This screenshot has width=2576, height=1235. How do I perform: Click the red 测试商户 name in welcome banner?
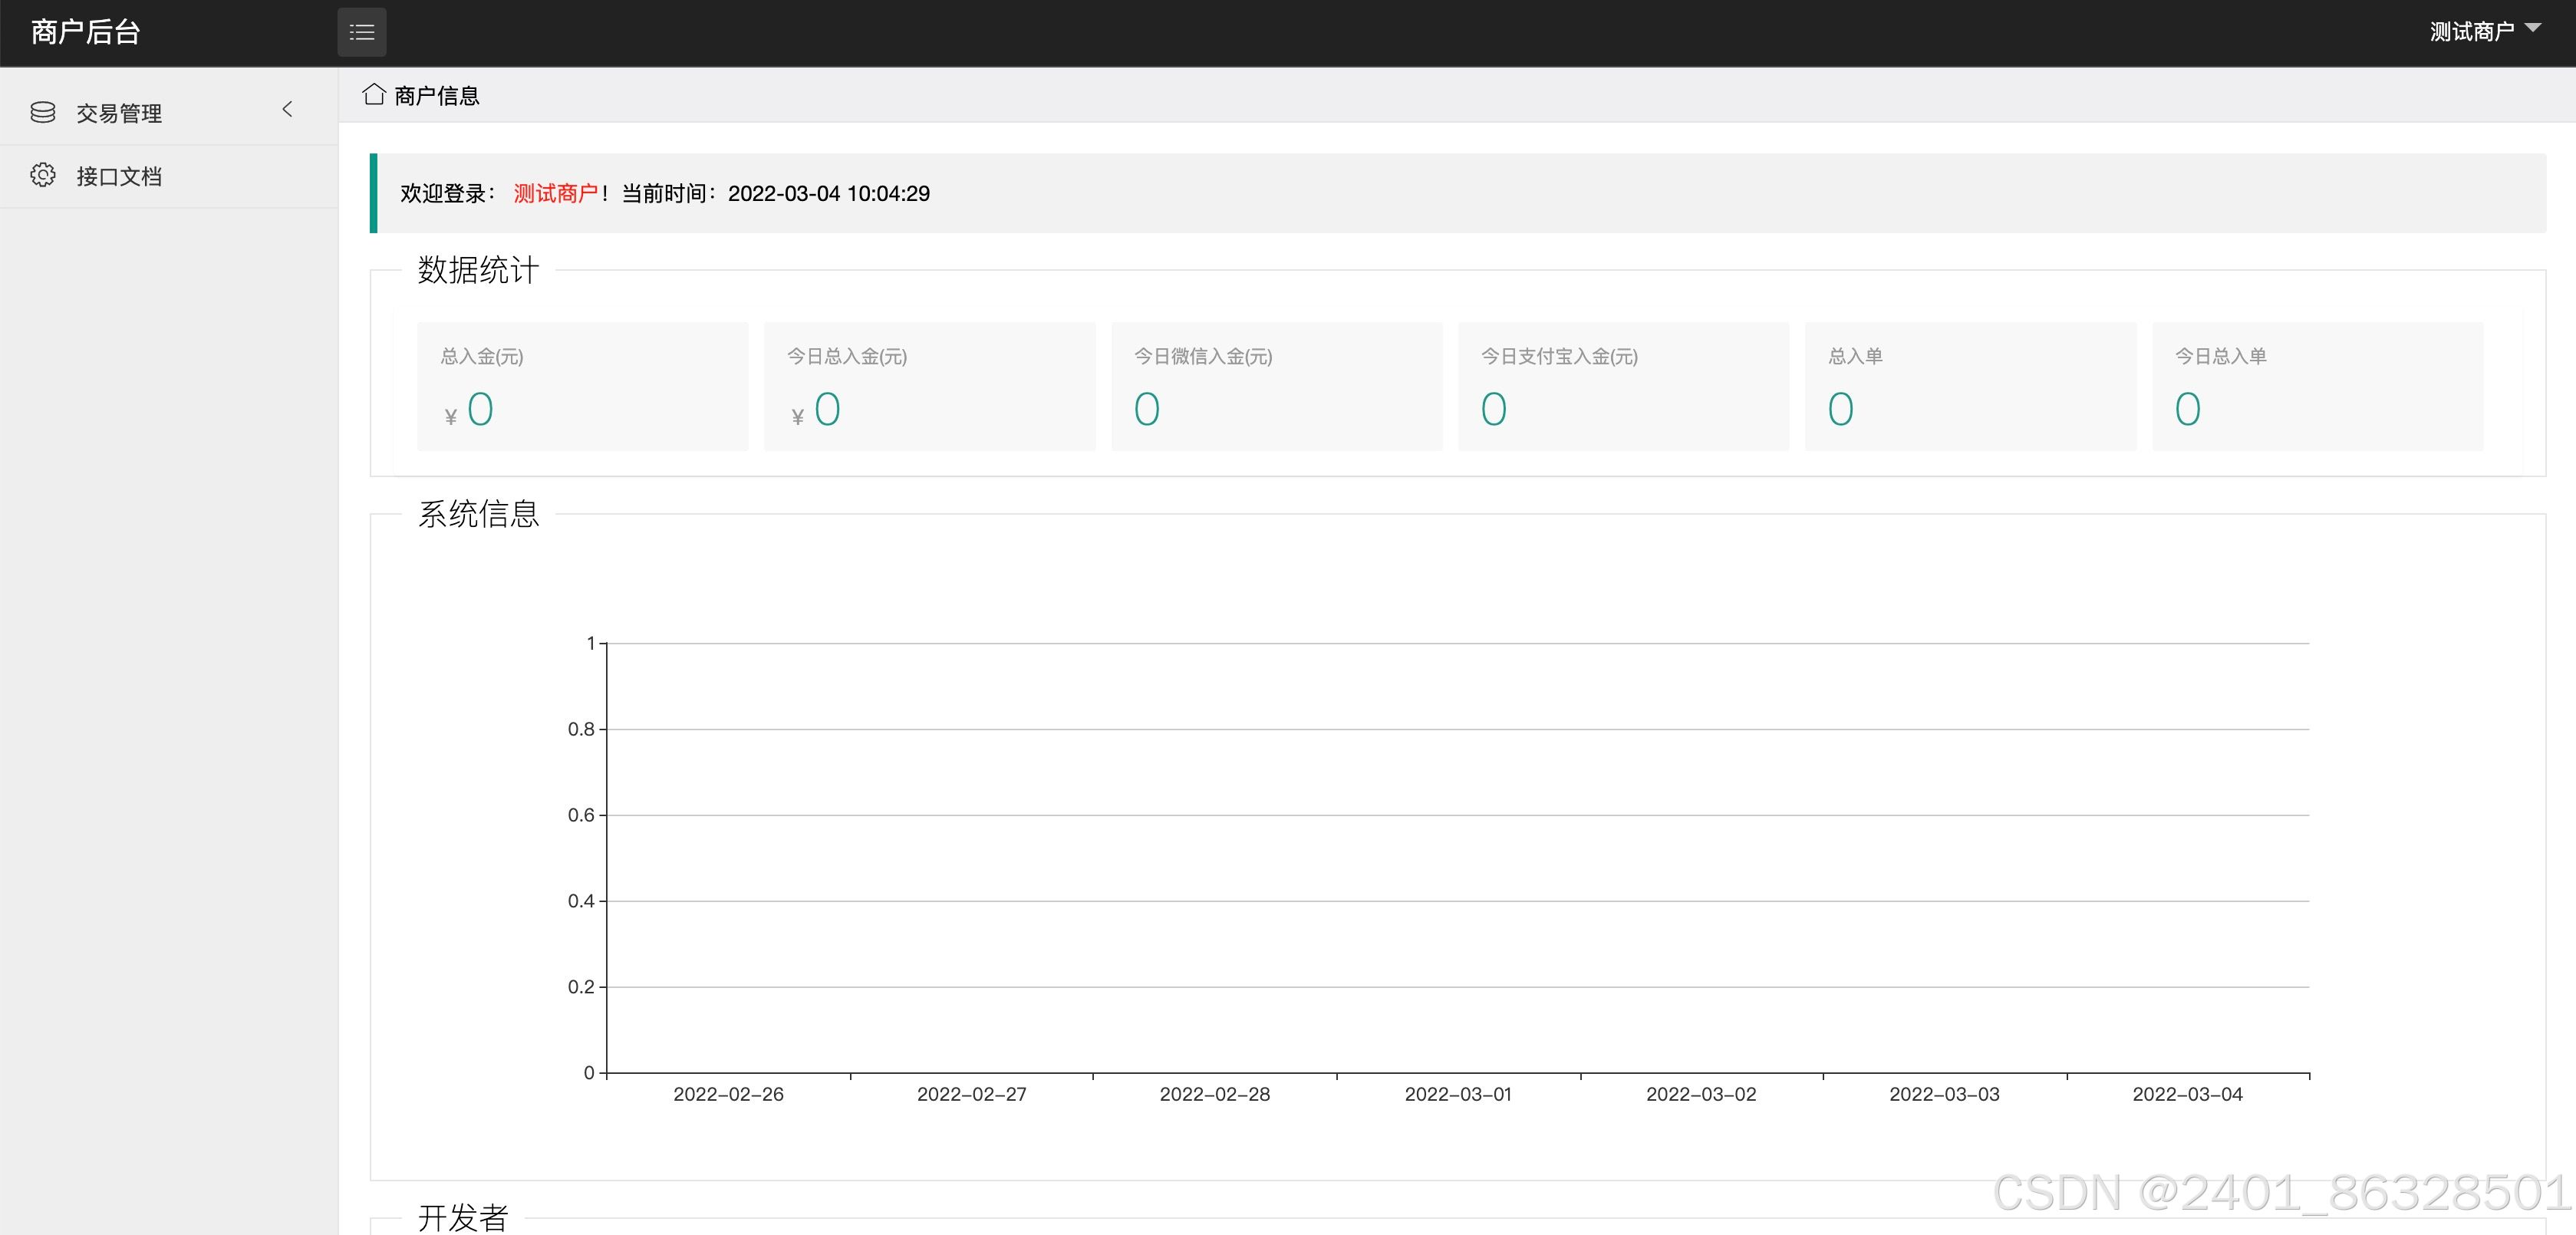click(555, 193)
